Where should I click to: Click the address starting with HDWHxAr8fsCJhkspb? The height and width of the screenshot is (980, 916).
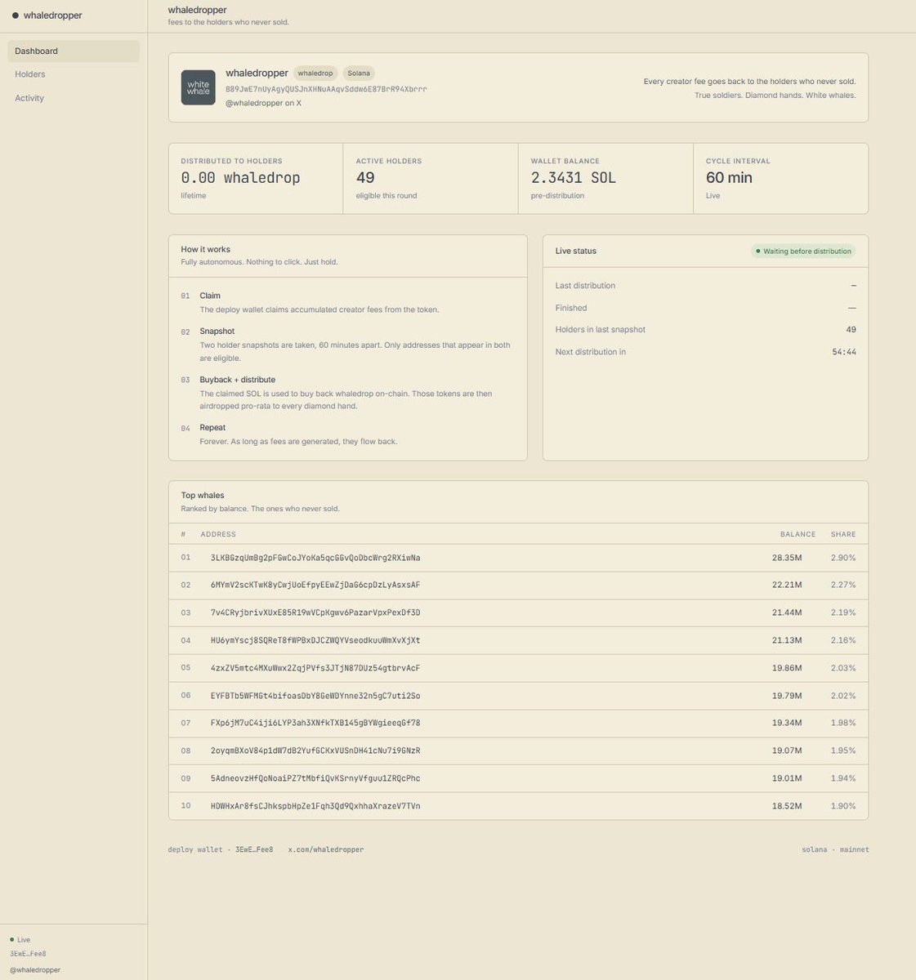coord(315,806)
